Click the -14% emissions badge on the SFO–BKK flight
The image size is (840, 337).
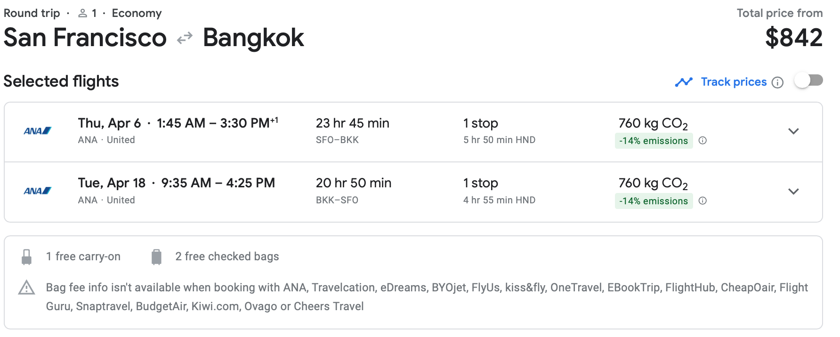(x=653, y=141)
